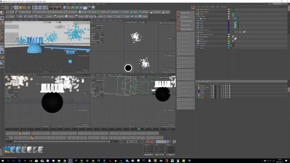Open the Size mode dropdown in Coordinates

(159, 154)
